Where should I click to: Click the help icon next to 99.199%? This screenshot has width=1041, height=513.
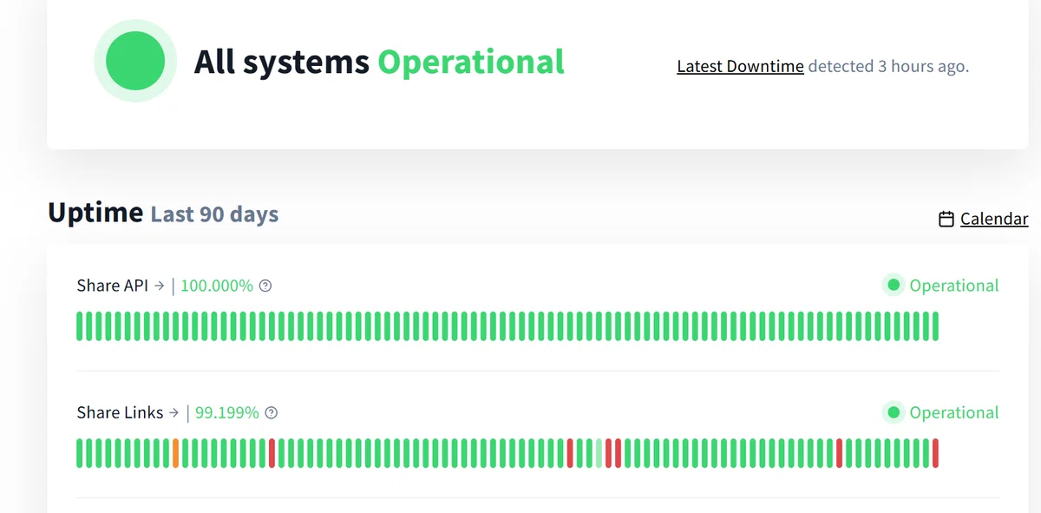click(271, 412)
